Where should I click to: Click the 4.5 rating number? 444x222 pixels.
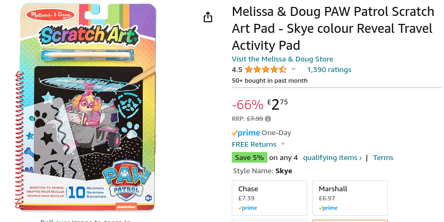pyautogui.click(x=237, y=69)
